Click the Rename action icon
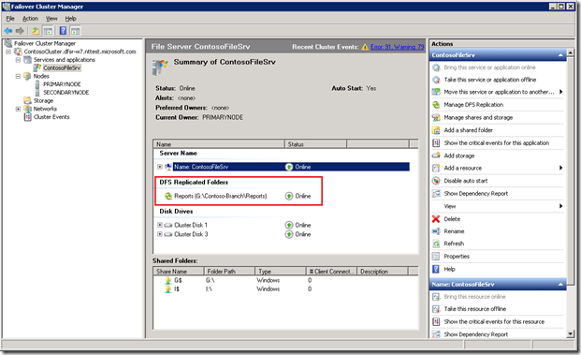This screenshot has height=355, width=581. (436, 231)
